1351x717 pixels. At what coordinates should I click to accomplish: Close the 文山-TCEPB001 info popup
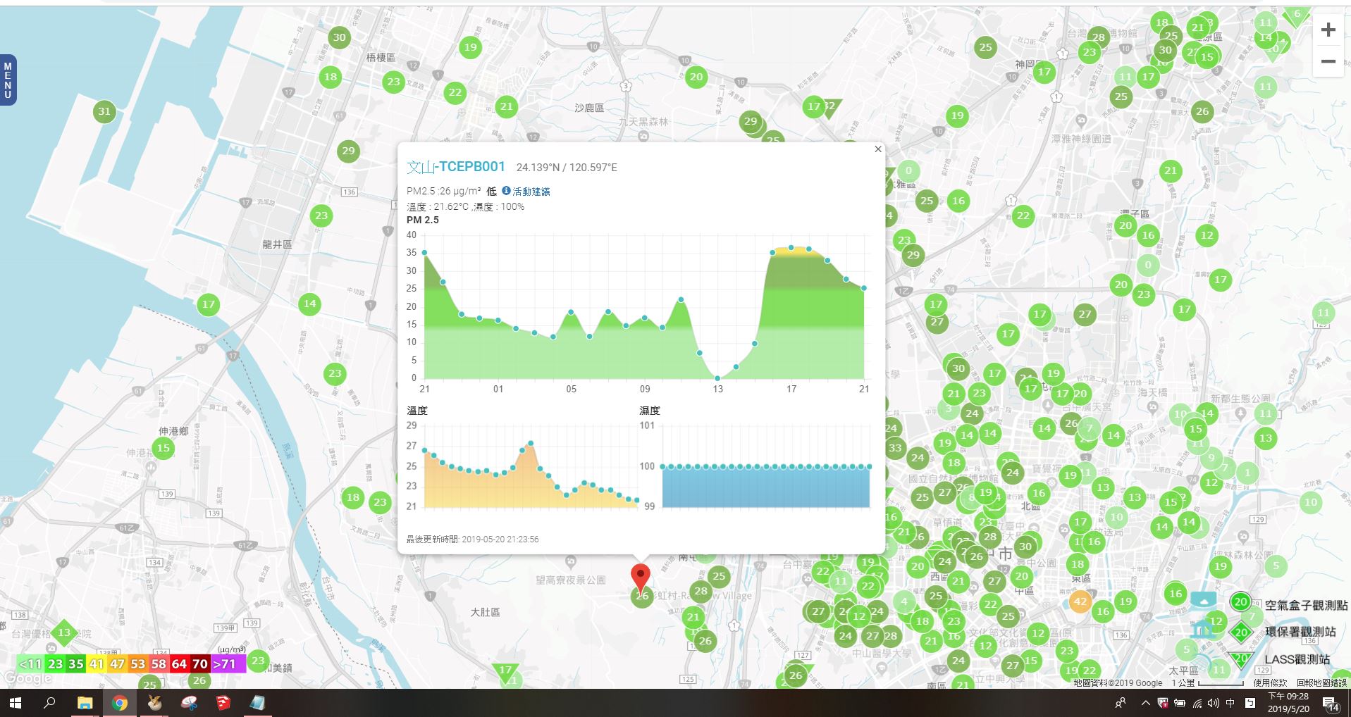point(877,149)
